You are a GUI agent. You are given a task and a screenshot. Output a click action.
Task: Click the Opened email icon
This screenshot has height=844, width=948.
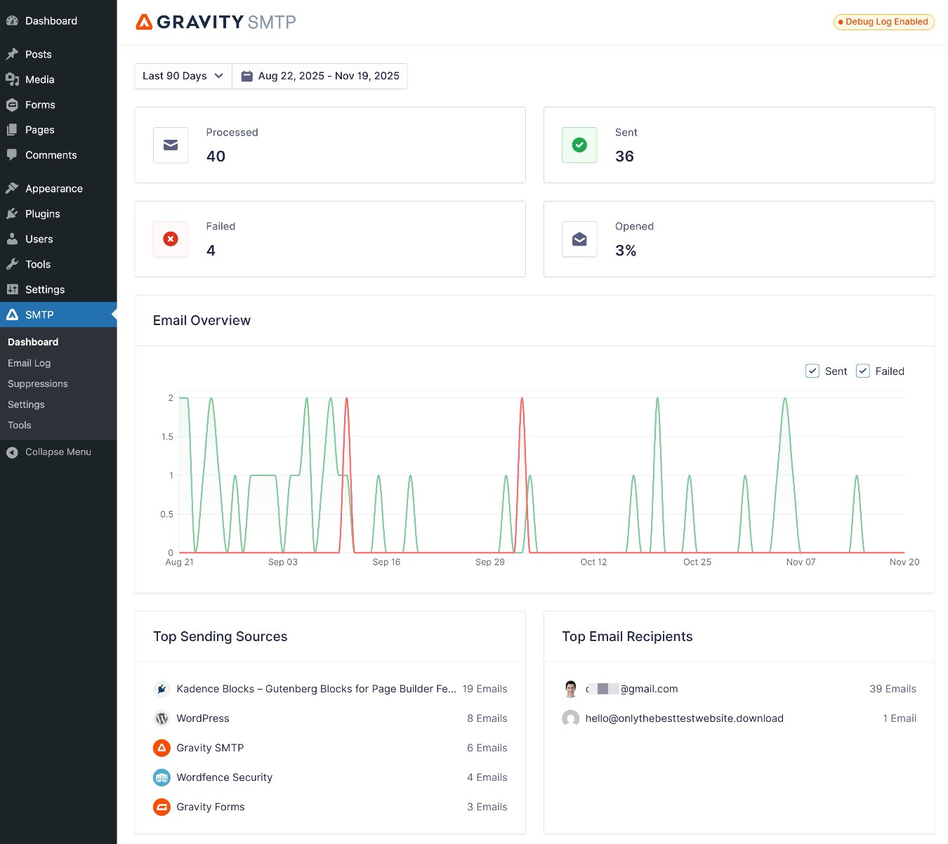click(579, 239)
